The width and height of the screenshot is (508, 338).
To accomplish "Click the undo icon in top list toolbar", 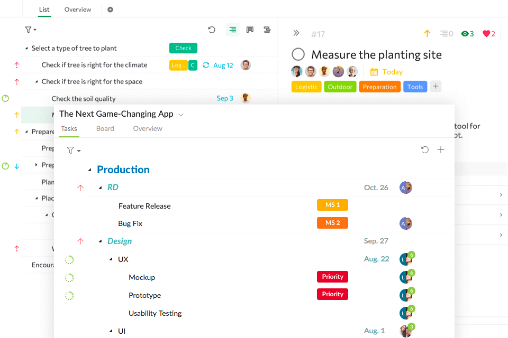I will tap(212, 30).
